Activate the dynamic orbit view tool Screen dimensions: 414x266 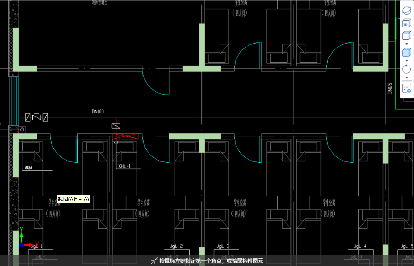click(406, 10)
